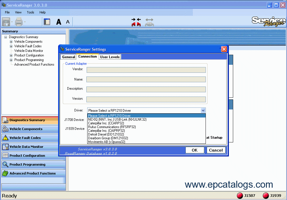This screenshot has width=287, height=200.
Task: Click the OK button in Settings dialog
Action: point(195,150)
